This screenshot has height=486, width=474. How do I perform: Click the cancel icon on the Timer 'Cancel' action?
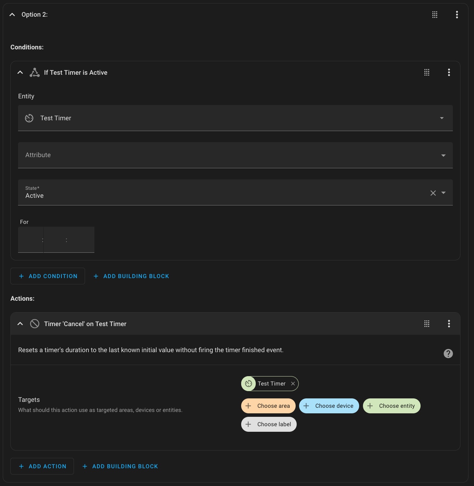pyautogui.click(x=35, y=323)
